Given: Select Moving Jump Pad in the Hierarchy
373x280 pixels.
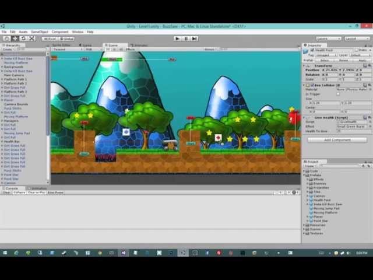Looking at the screenshot, I should (x=17, y=134).
